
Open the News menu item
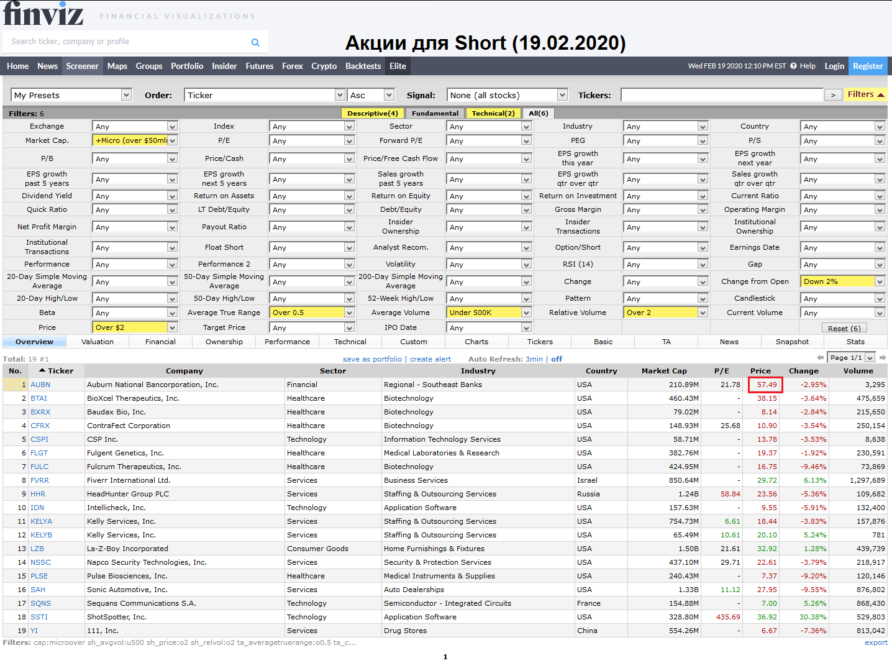click(x=47, y=66)
